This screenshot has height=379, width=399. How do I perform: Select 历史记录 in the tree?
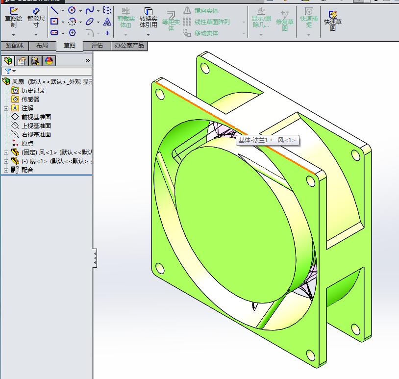(x=28, y=91)
